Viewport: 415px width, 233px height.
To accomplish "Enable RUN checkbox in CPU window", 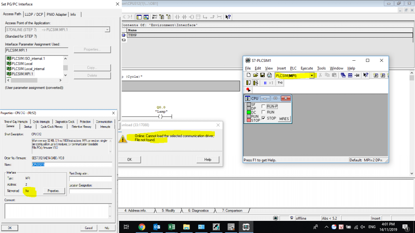I will click(263, 112).
